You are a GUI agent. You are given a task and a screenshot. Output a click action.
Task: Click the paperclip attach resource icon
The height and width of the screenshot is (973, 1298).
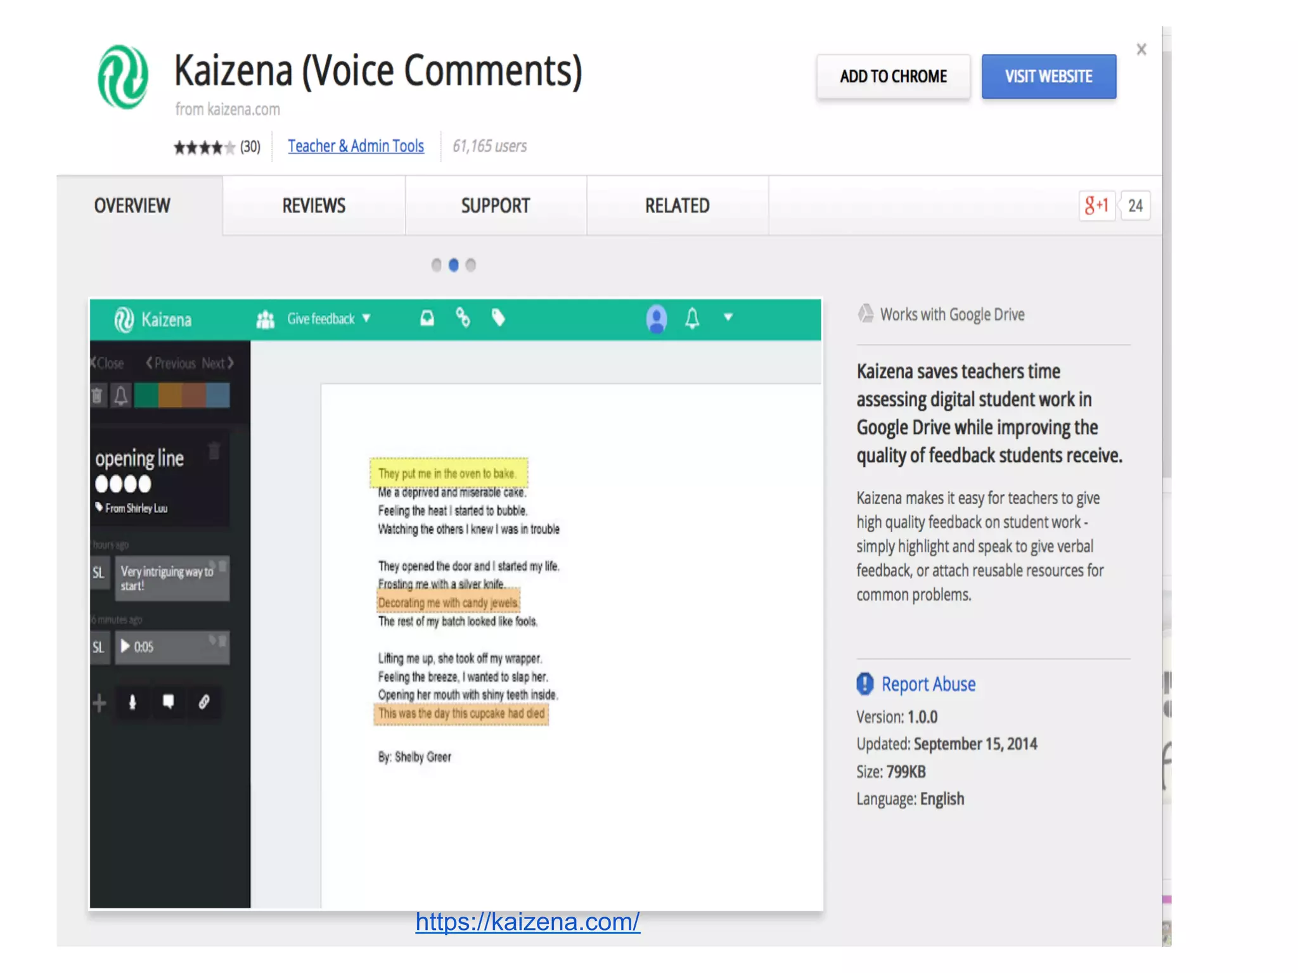coord(204,702)
